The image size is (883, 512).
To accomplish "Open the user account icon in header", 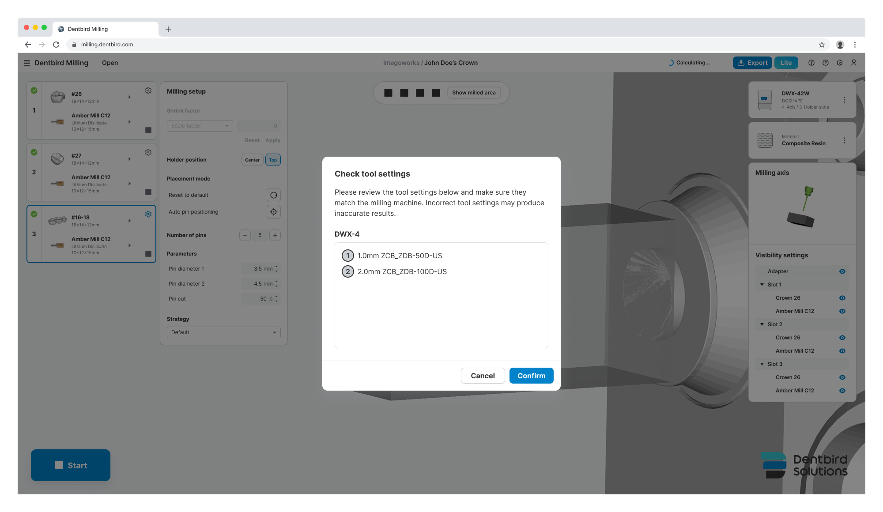I will (x=854, y=63).
